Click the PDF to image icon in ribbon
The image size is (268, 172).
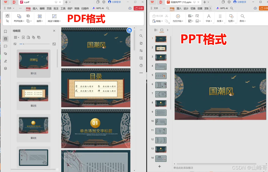(28, 16)
